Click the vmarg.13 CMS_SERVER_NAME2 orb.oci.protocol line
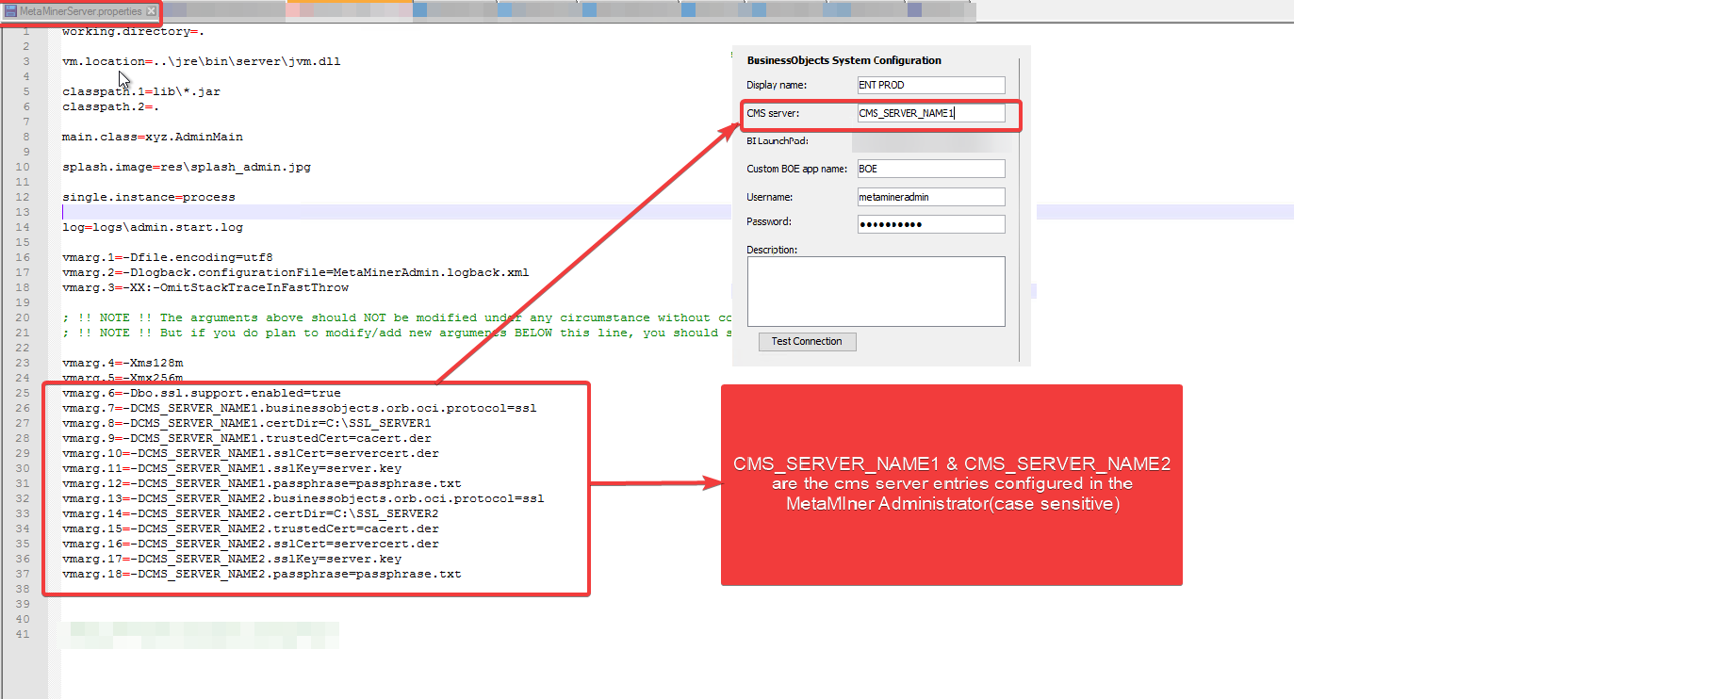Viewport: 1736px width, 699px height. click(x=303, y=499)
